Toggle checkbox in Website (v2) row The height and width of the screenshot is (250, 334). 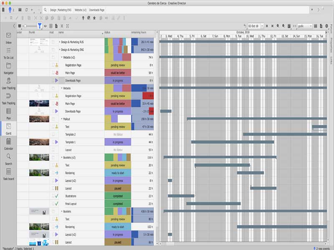[53, 57]
